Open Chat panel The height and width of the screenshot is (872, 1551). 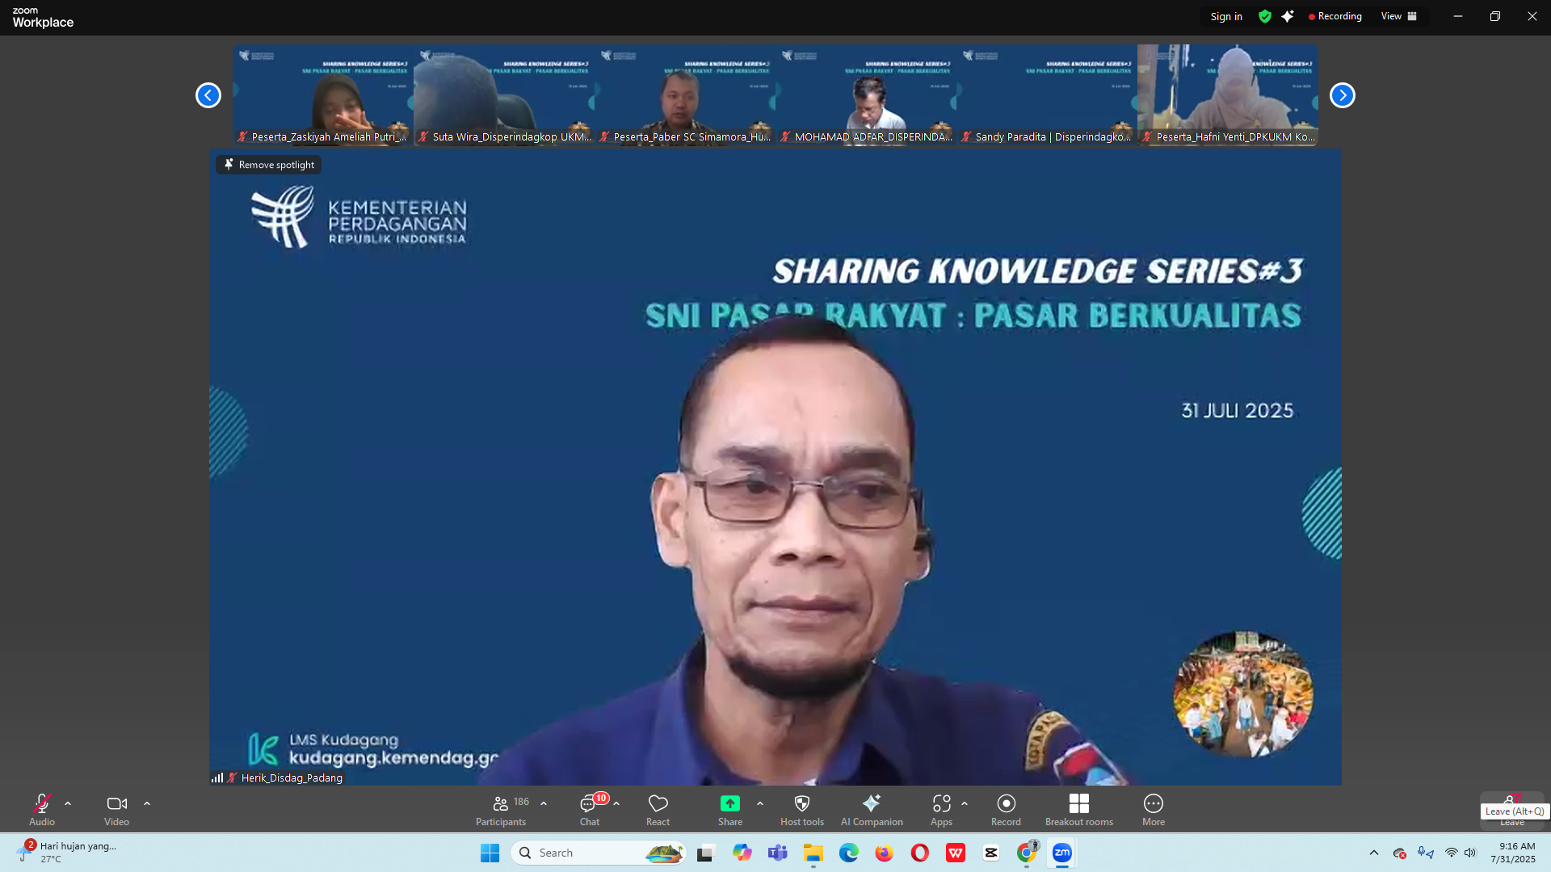coord(590,810)
